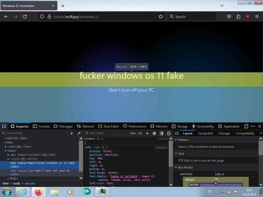Click the browser Search box
The width and height of the screenshot is (263, 197).
pyautogui.click(x=192, y=17)
